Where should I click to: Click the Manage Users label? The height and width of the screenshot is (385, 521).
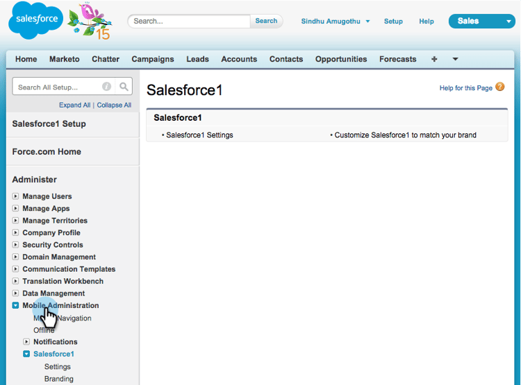point(47,196)
